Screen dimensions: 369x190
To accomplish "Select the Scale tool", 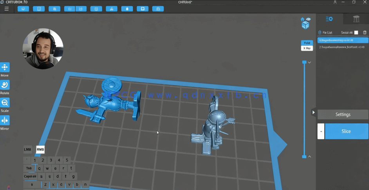I will (x=5, y=102).
